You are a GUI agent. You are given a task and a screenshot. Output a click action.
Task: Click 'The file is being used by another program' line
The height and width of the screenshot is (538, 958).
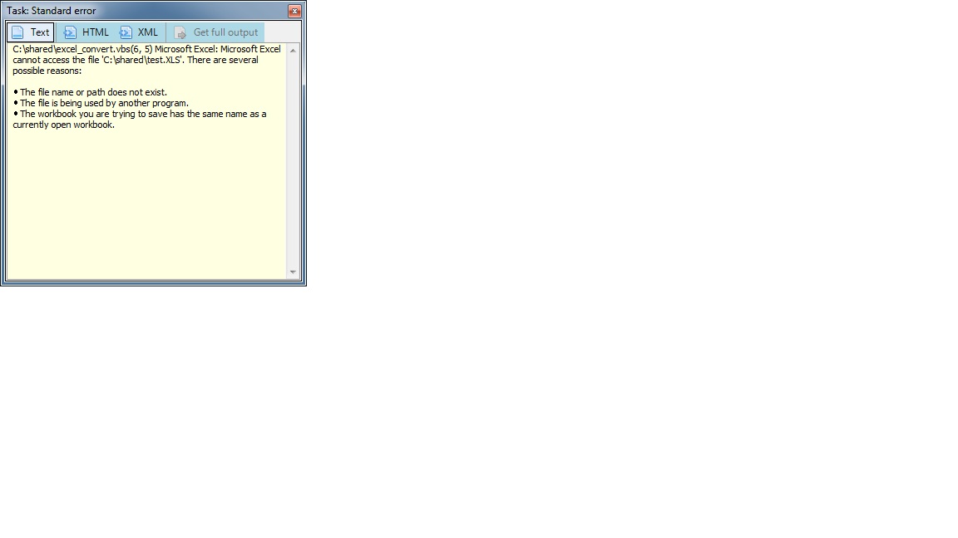coord(104,103)
